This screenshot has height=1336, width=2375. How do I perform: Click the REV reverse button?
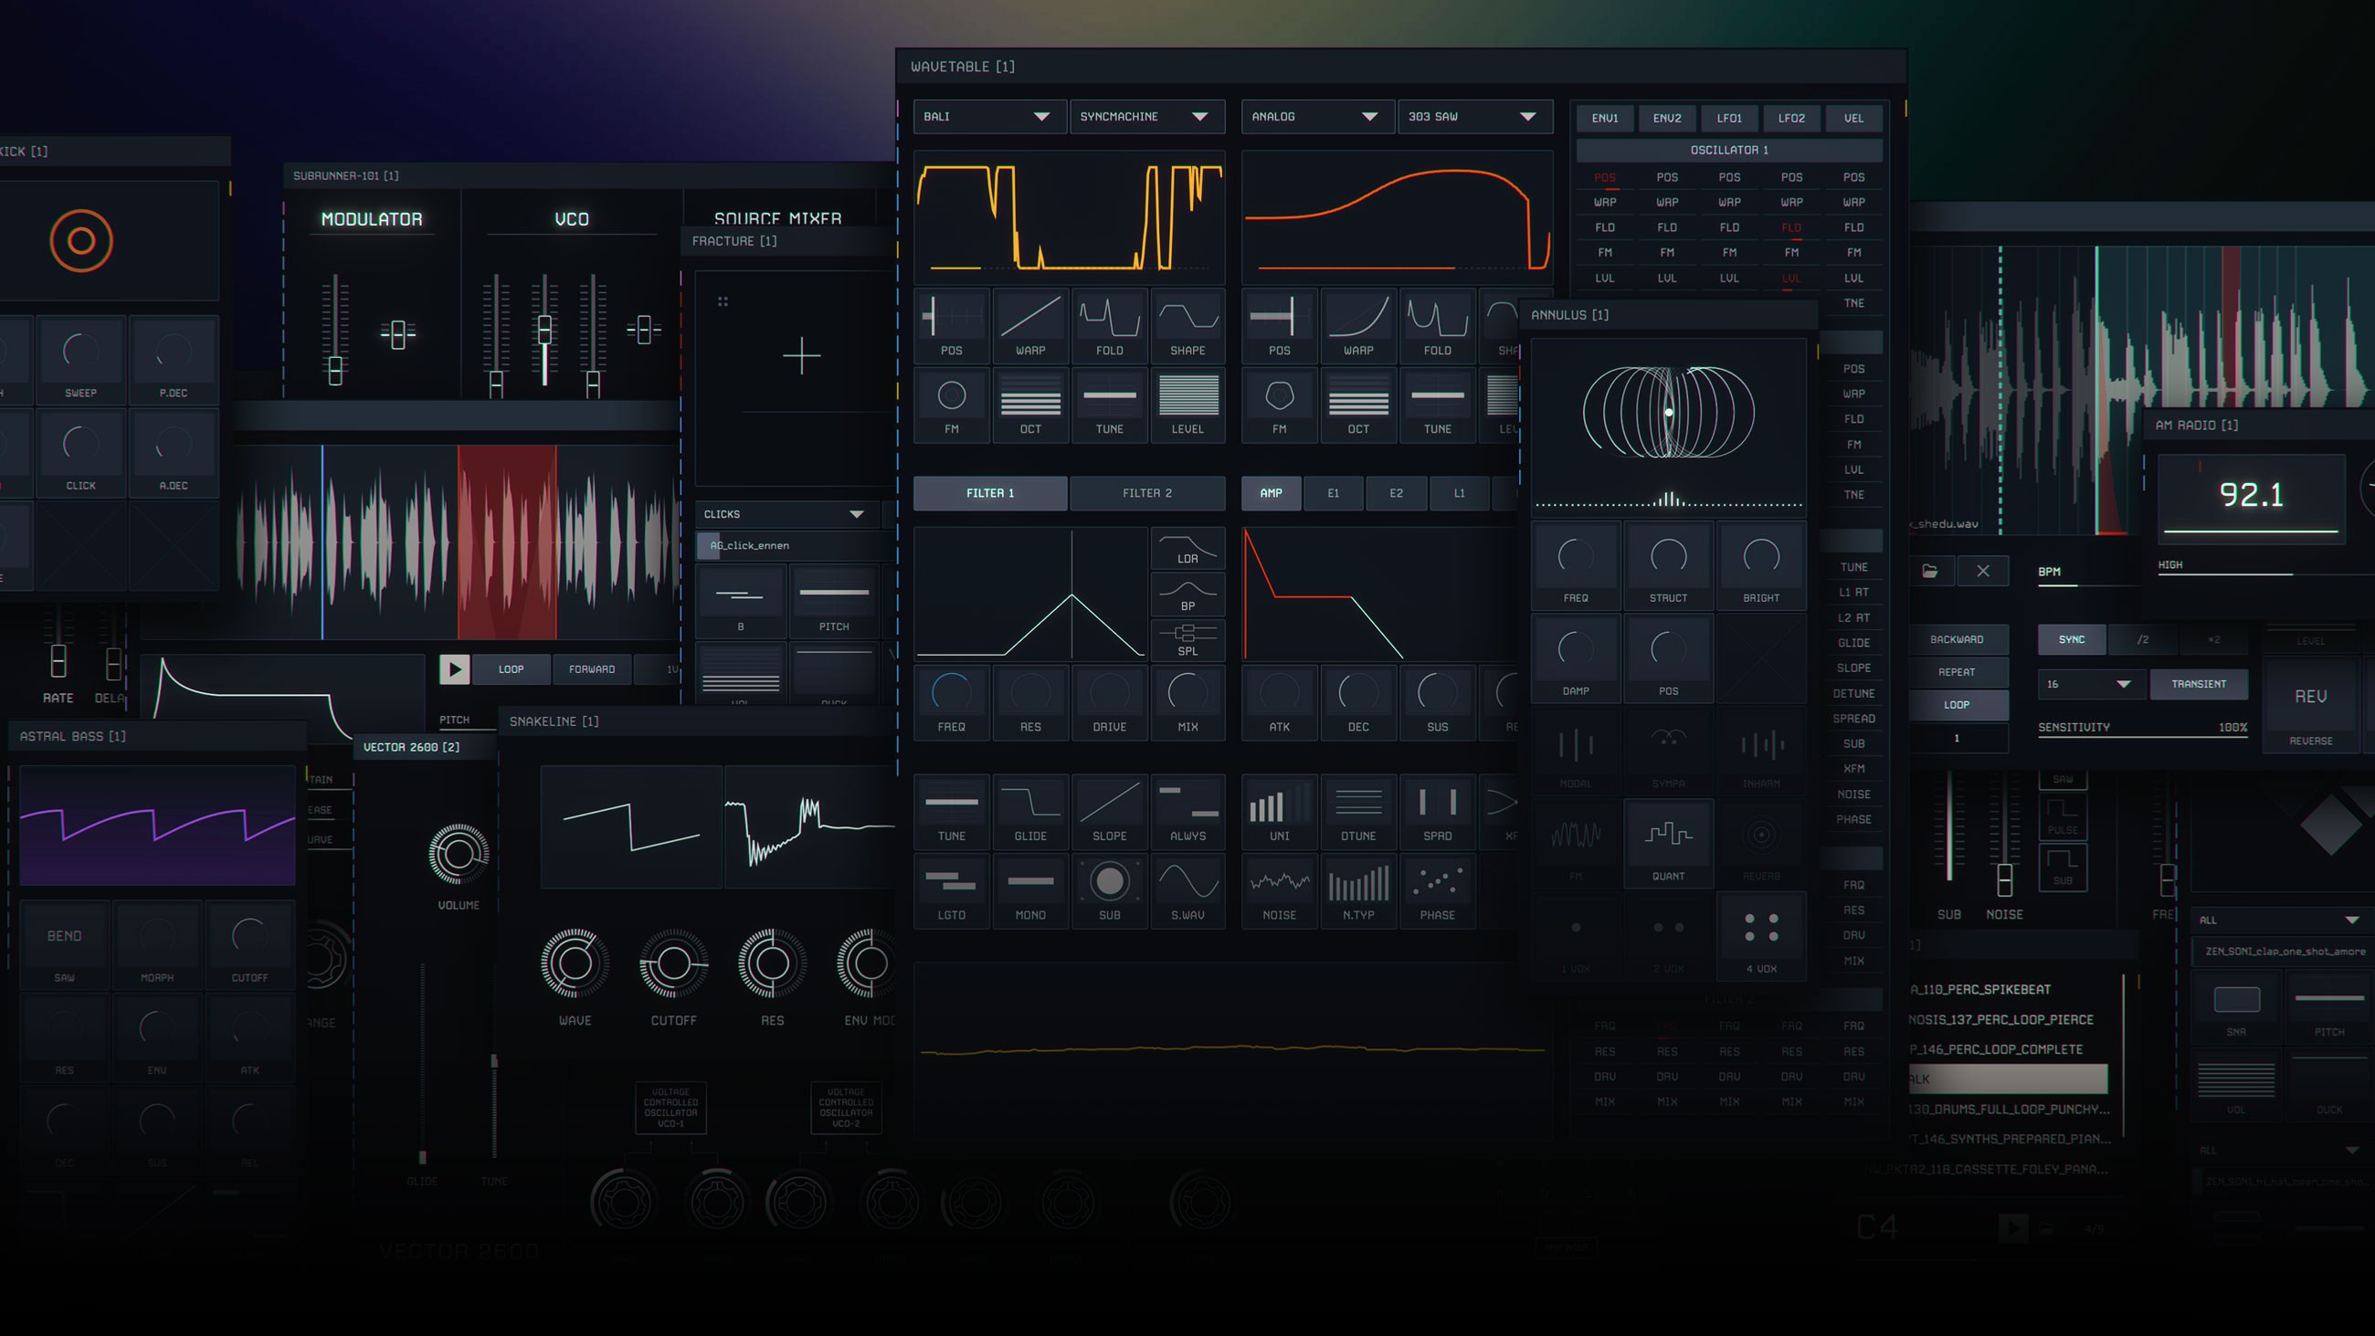coord(2309,698)
